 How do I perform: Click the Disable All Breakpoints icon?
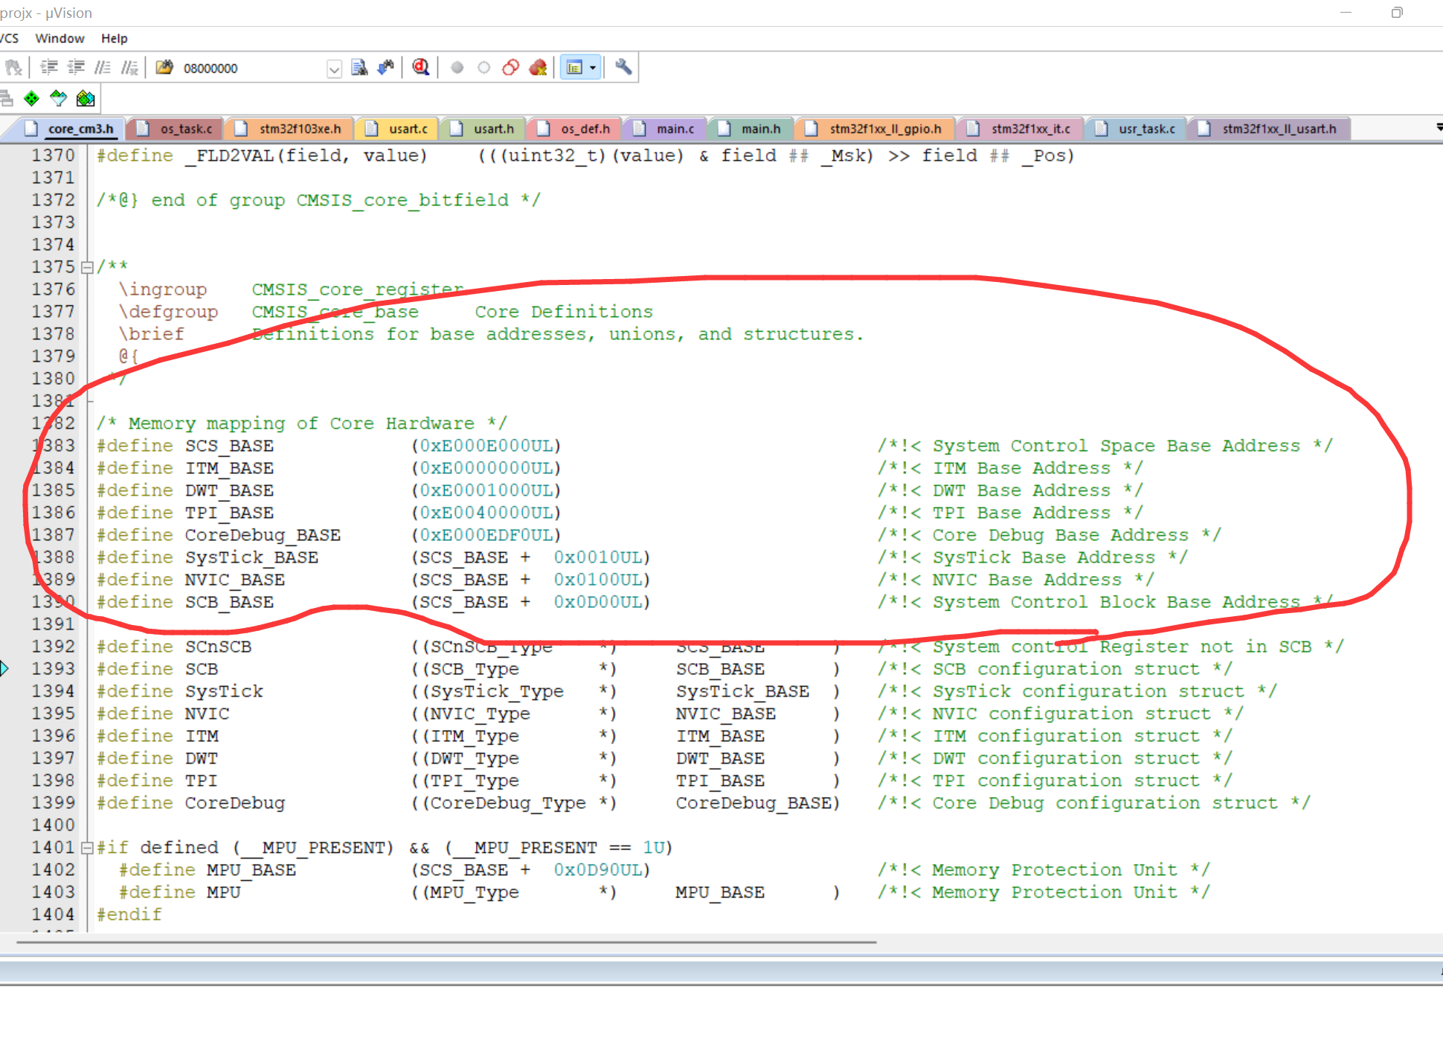[x=511, y=68]
